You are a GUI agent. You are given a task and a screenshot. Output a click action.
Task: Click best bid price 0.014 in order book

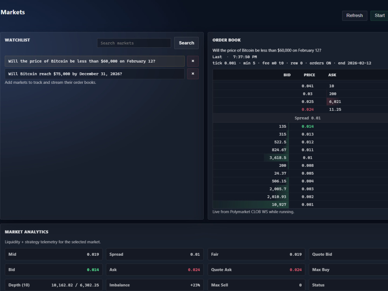click(307, 126)
